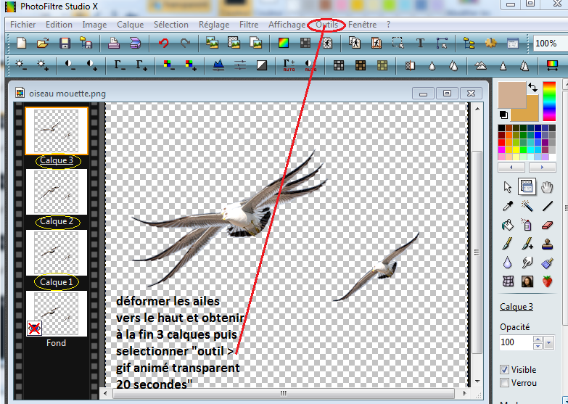
Task: Click the Print icon
Action: click(x=114, y=44)
